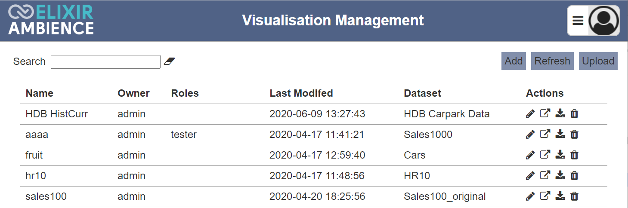Sort by the Name column header
This screenshot has height=208, width=628.
point(40,93)
